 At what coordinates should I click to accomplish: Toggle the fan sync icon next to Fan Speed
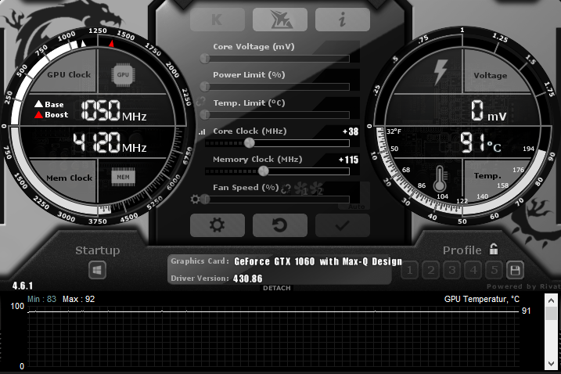[286, 189]
